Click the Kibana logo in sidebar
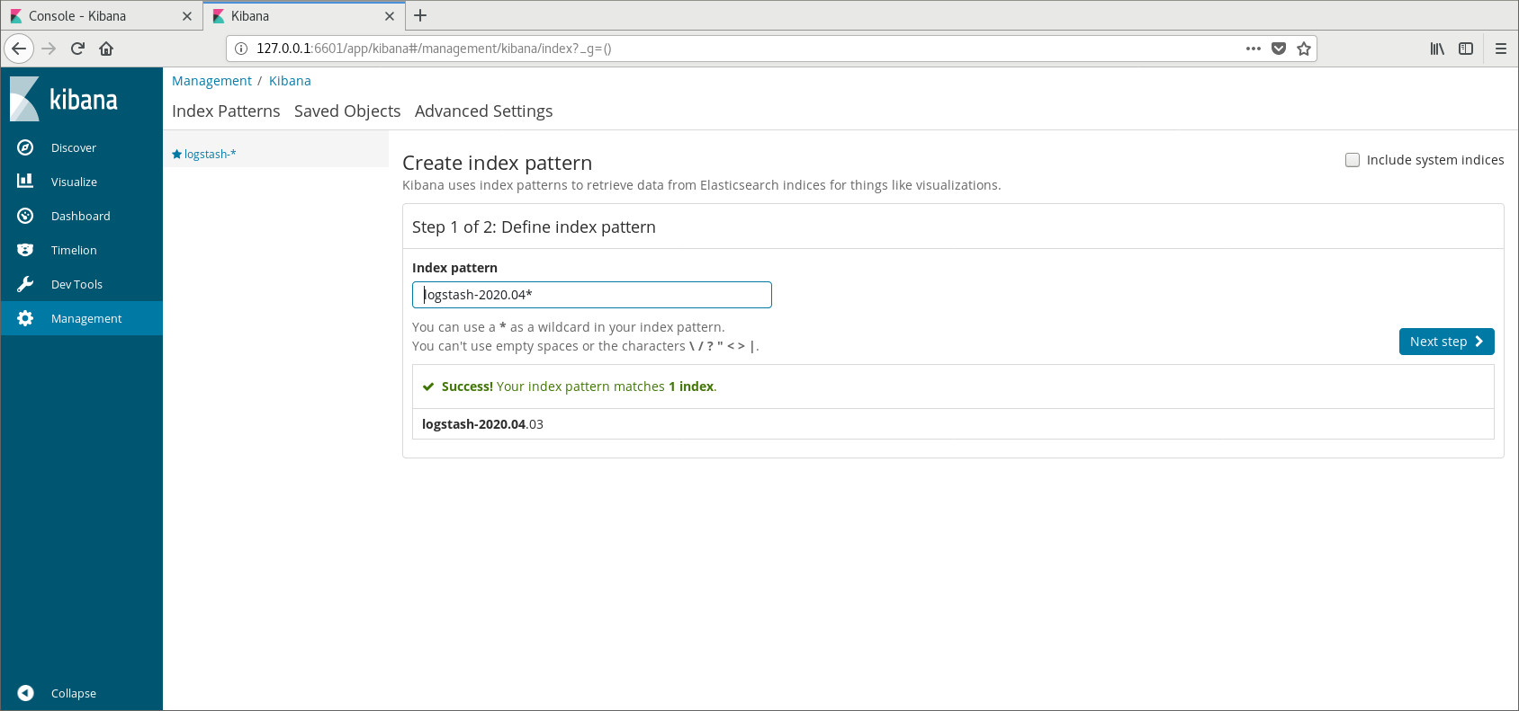The width and height of the screenshot is (1519, 711). 64,99
